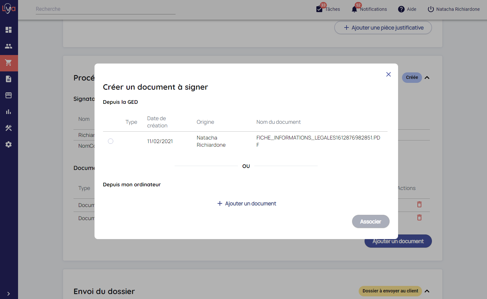Image resolution: width=487 pixels, height=299 pixels.
Task: Open the Tâches menu
Action: [x=328, y=9]
